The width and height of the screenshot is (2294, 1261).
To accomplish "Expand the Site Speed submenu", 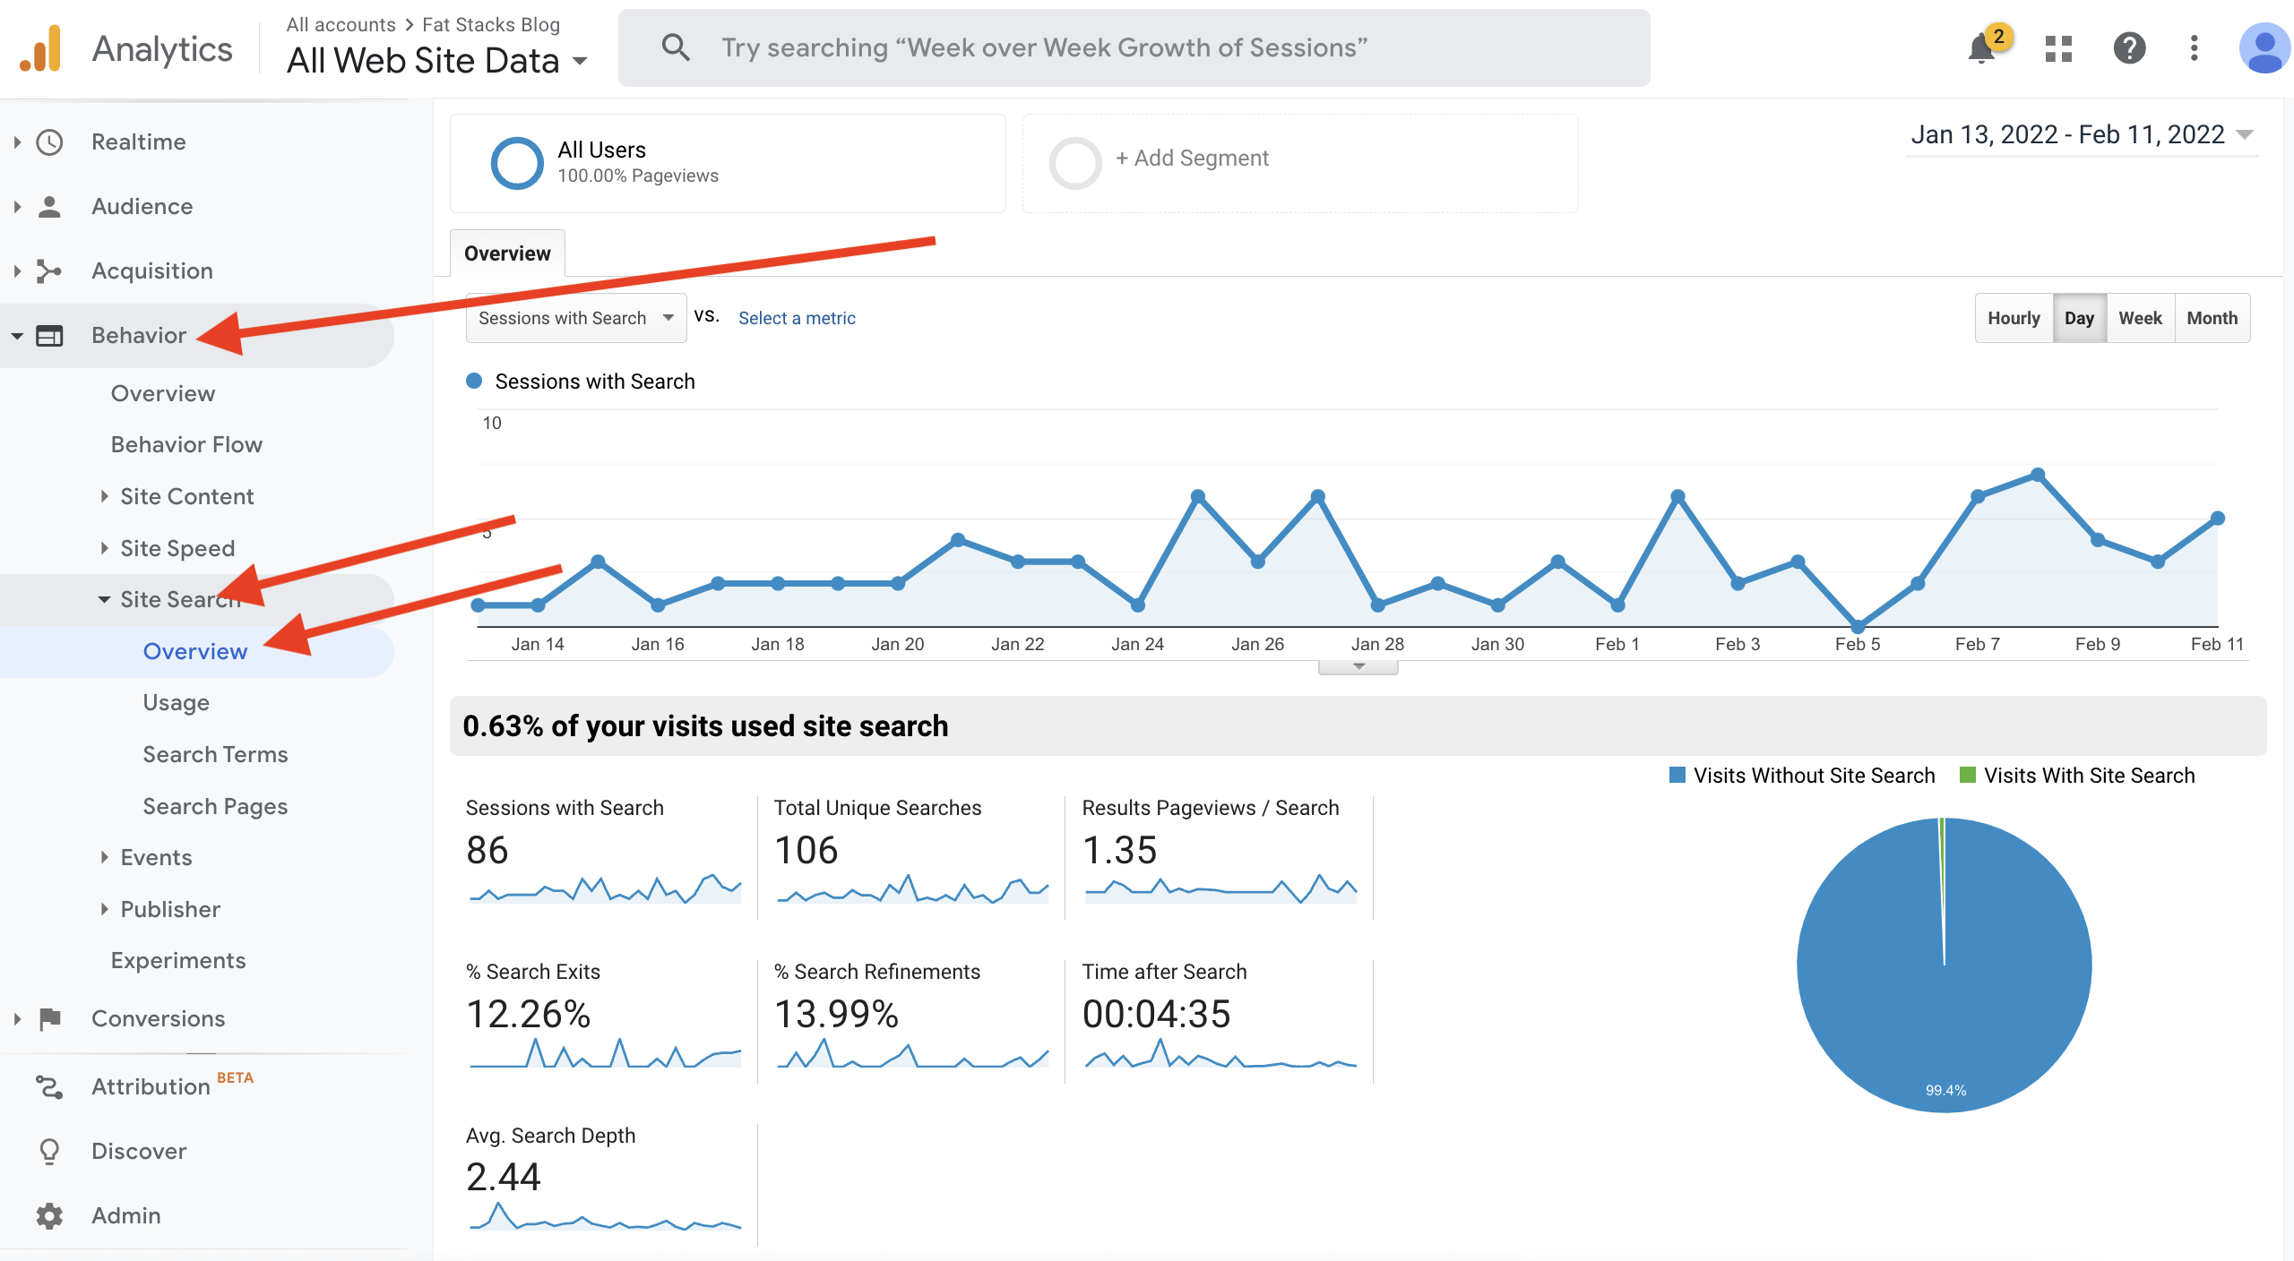I will point(104,548).
